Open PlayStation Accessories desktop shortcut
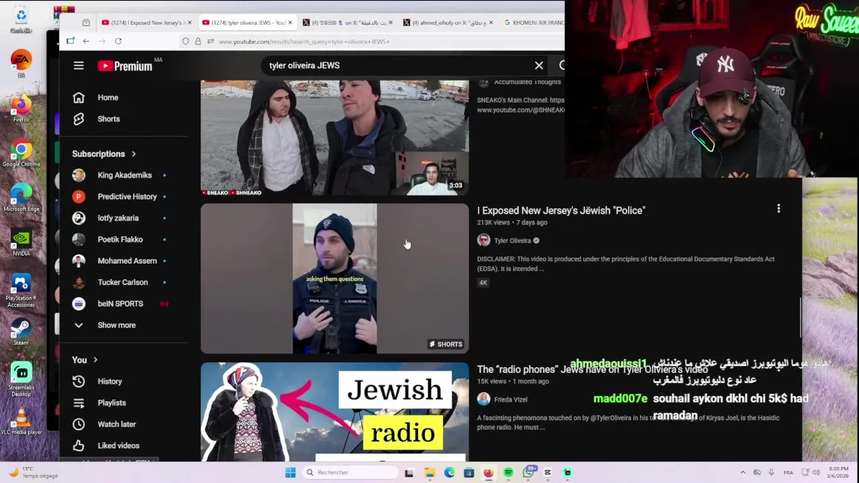 click(21, 290)
